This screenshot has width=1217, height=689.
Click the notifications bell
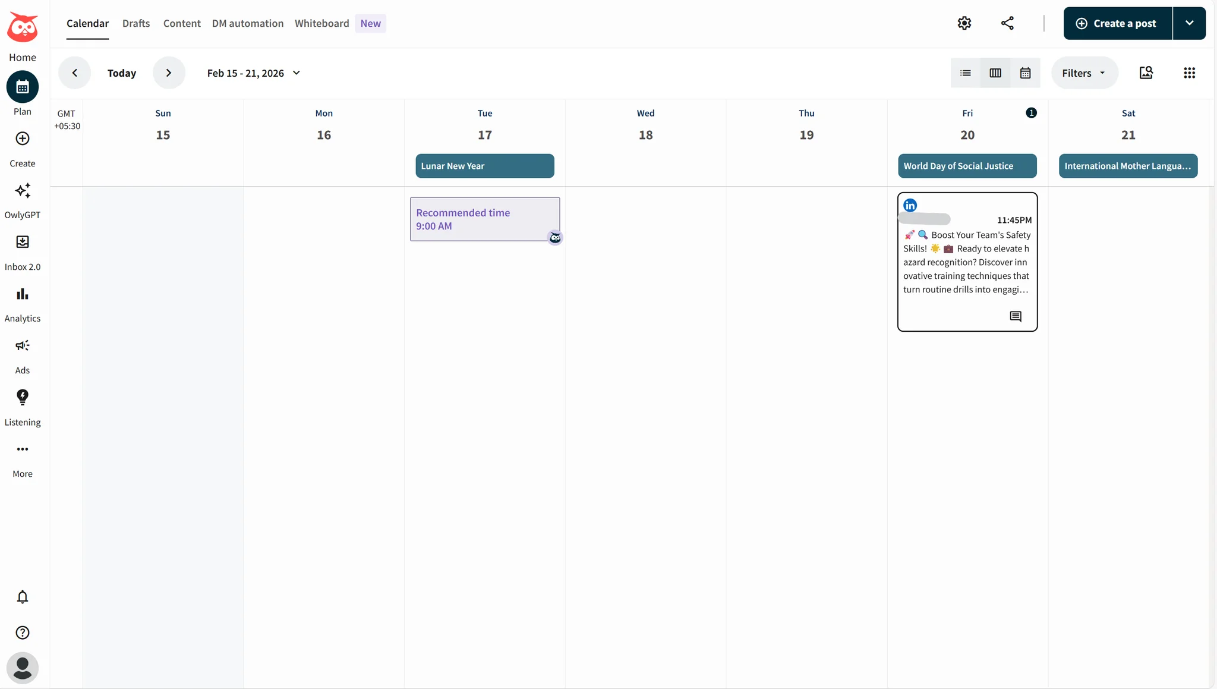(23, 597)
